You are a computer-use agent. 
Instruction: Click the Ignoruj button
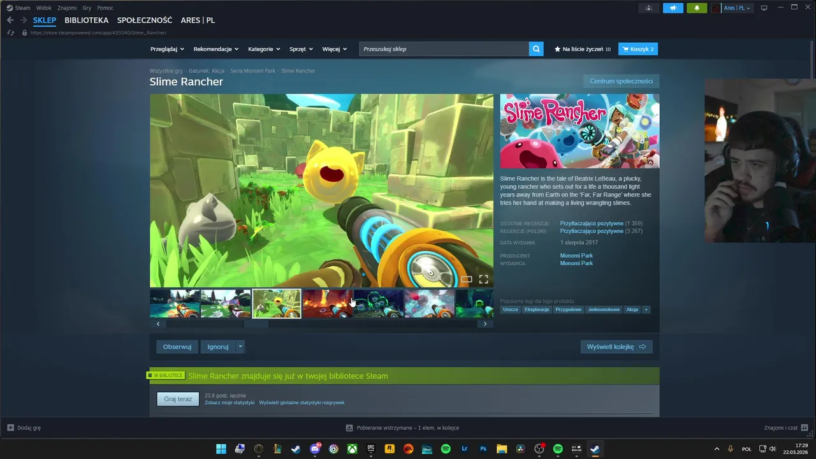click(x=218, y=347)
